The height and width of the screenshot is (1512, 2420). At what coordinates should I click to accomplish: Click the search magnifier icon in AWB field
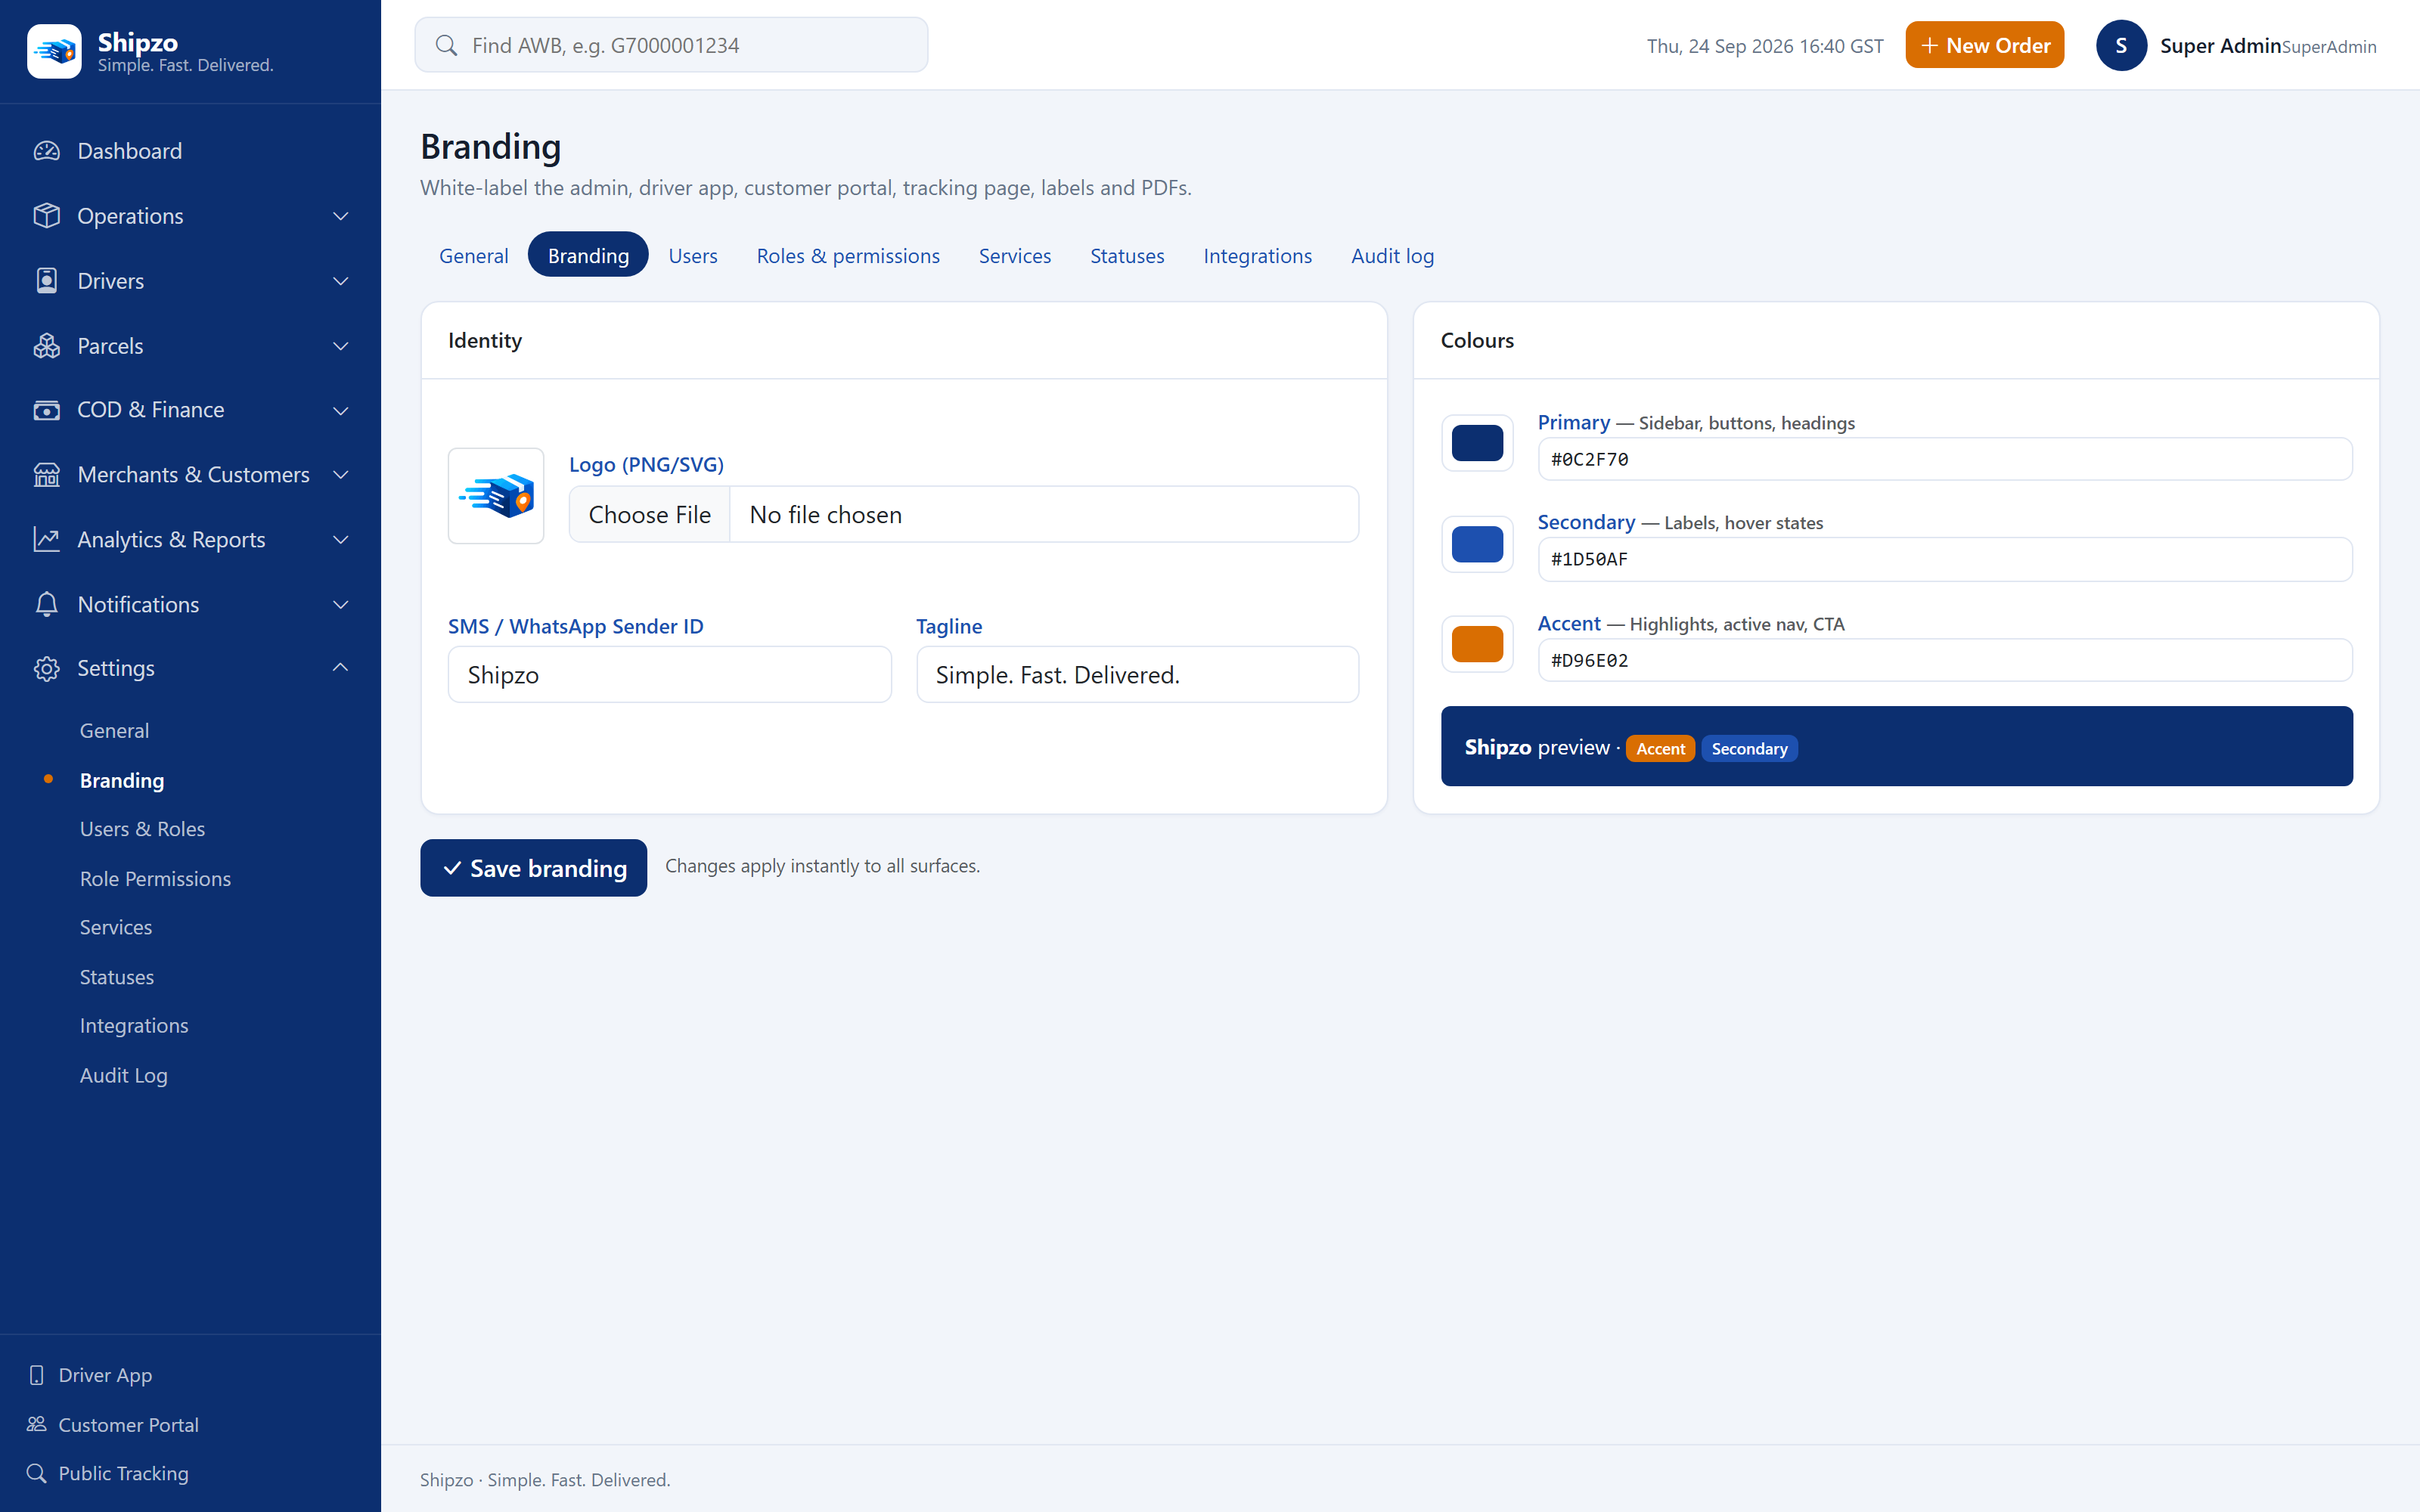click(x=447, y=45)
